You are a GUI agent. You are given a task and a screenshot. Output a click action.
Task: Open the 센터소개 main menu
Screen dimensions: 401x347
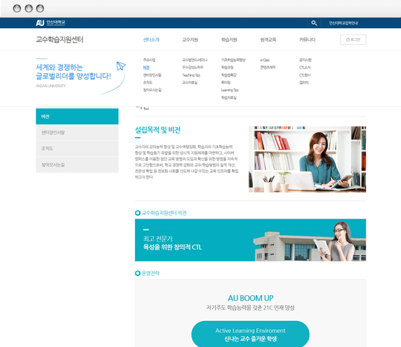151,39
